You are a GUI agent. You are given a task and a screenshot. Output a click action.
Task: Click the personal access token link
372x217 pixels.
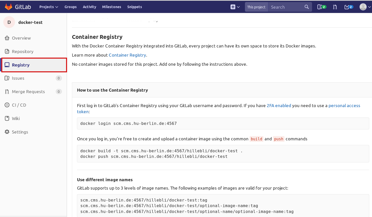point(344,106)
